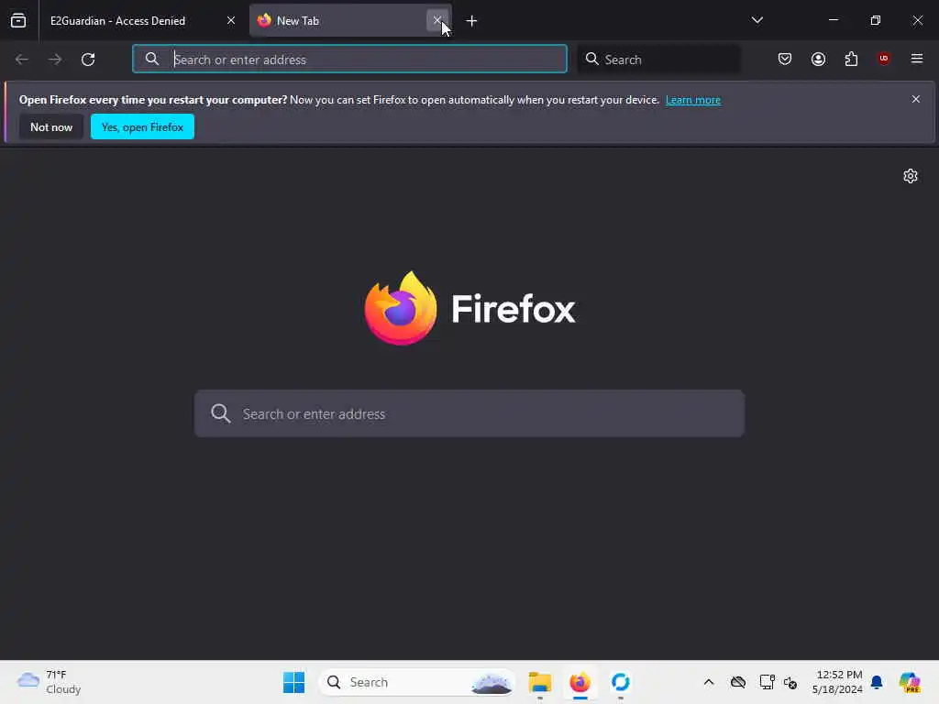
Task: Open Personalize New Tab gear icon
Action: [911, 176]
